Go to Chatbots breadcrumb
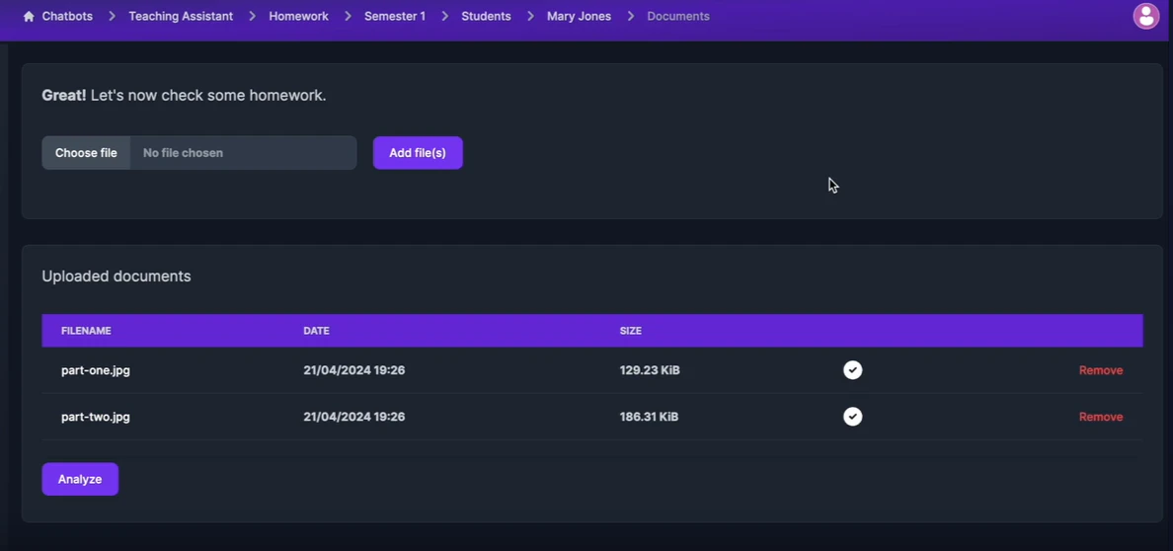This screenshot has width=1173, height=551. [67, 17]
